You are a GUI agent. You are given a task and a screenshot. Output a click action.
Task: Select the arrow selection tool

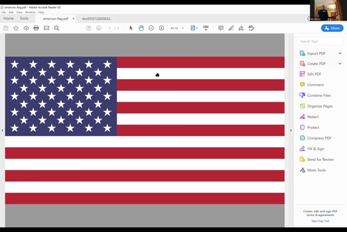(131, 28)
